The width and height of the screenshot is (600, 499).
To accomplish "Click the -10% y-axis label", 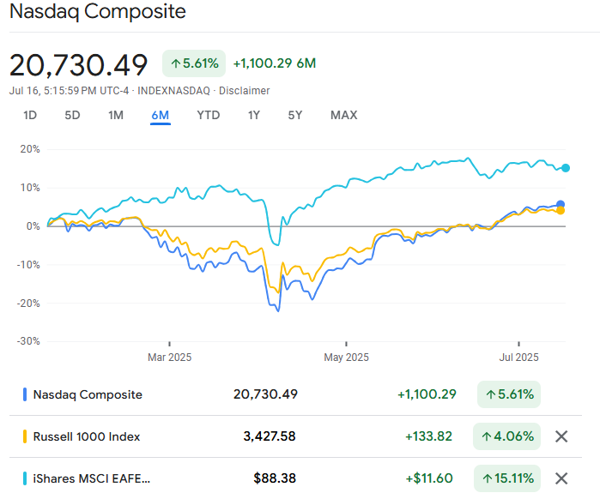I will (x=28, y=265).
